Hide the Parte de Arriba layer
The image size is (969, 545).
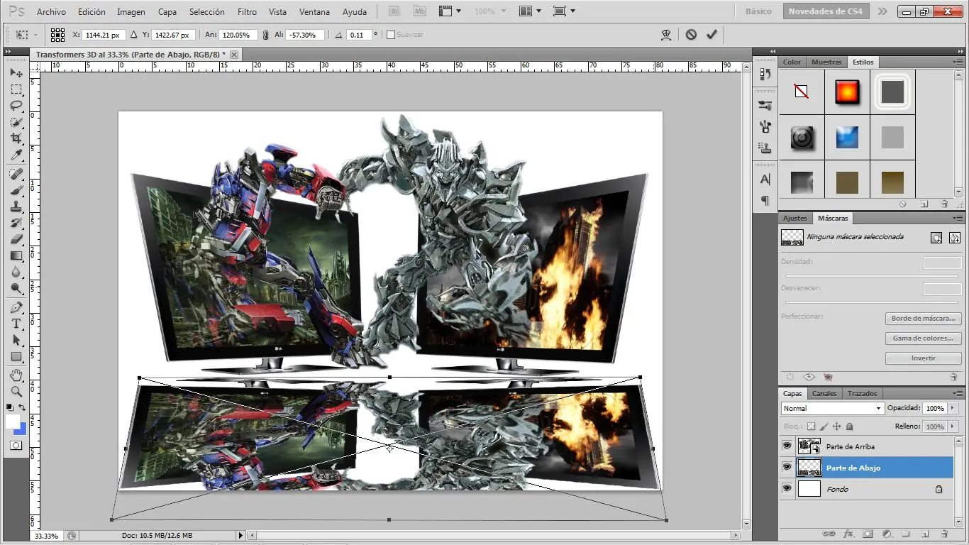787,446
